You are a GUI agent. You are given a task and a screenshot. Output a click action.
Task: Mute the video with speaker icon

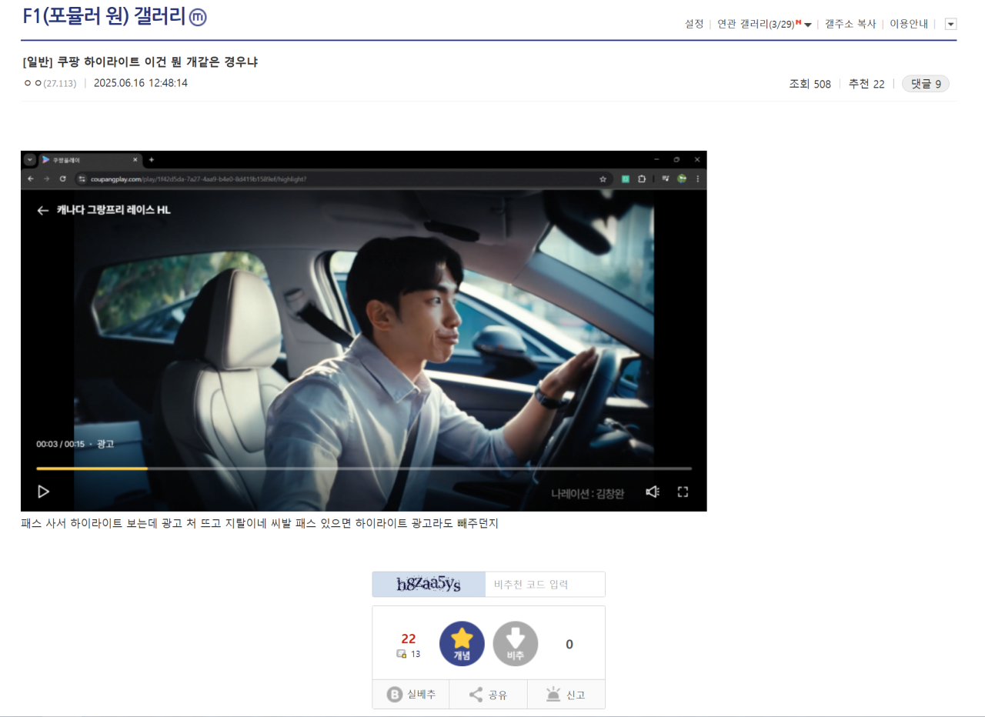point(653,492)
